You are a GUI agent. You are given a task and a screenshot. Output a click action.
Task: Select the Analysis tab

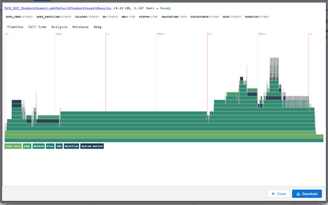pyautogui.click(x=59, y=27)
